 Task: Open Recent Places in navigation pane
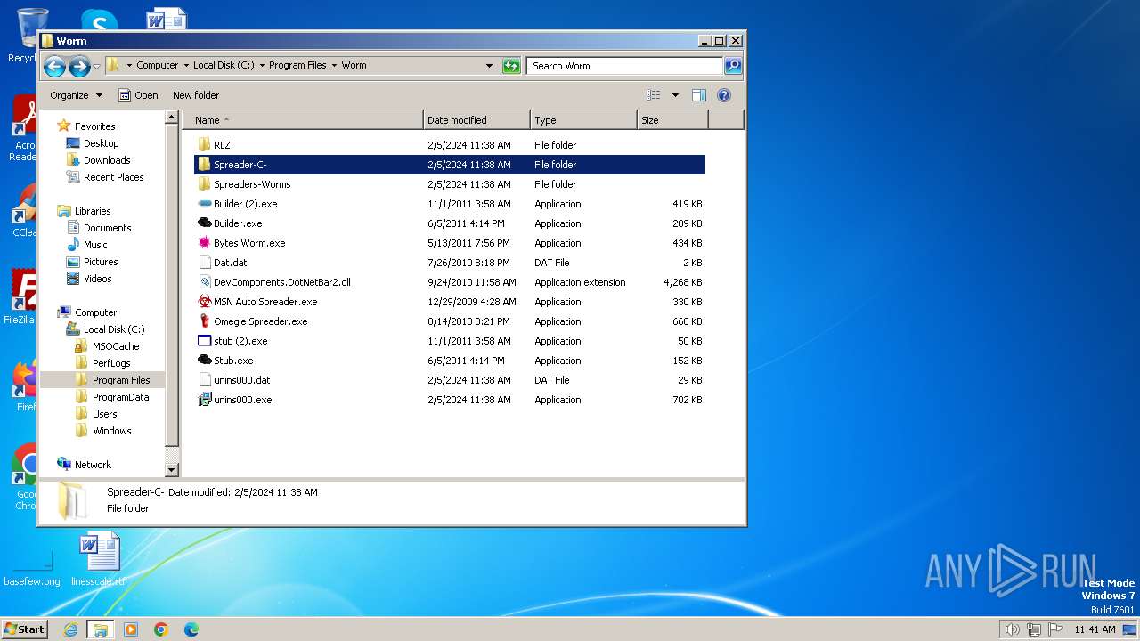pos(113,177)
